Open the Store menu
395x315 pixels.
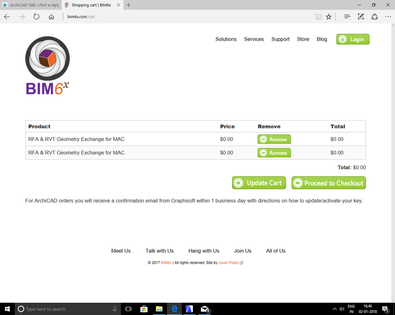[303, 39]
